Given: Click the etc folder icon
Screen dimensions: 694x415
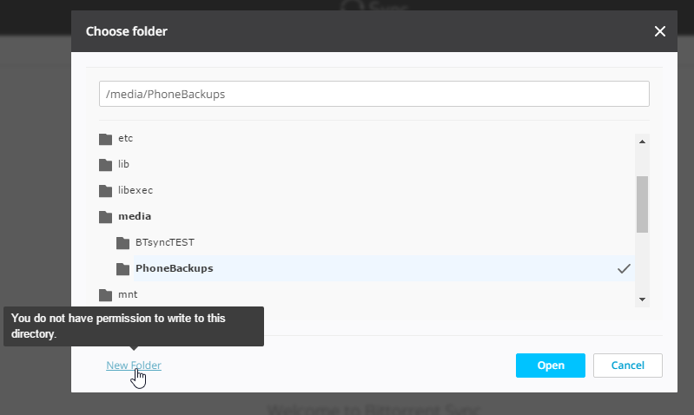Looking at the screenshot, I should [105, 139].
